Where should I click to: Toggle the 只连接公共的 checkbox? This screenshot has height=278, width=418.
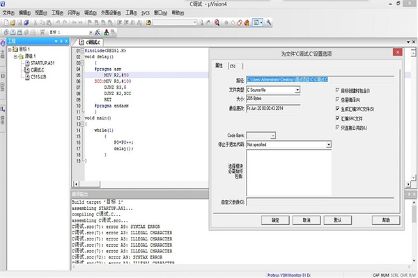click(x=337, y=127)
